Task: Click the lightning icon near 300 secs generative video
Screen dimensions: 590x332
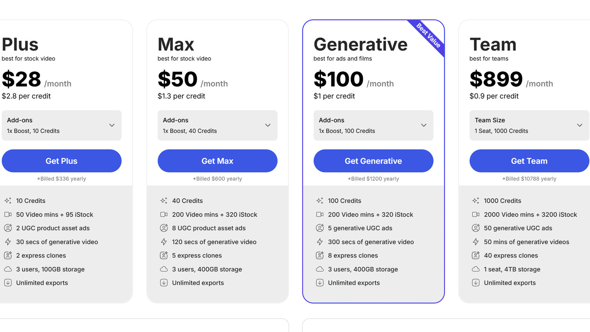Action: click(319, 242)
